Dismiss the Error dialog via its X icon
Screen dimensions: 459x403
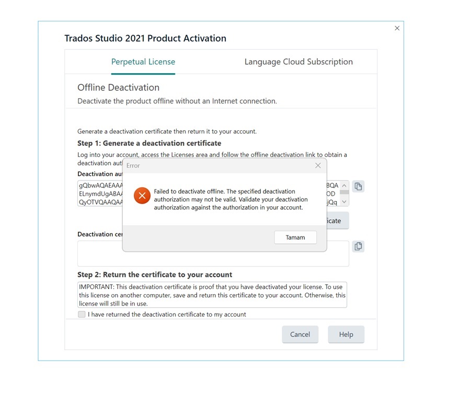pyautogui.click(x=318, y=165)
